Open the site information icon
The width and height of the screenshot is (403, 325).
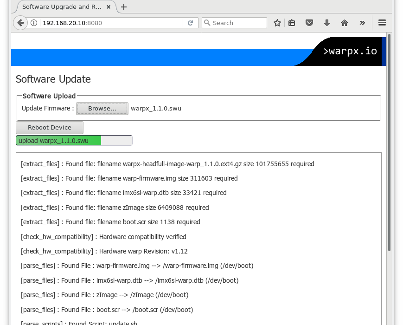[34, 23]
